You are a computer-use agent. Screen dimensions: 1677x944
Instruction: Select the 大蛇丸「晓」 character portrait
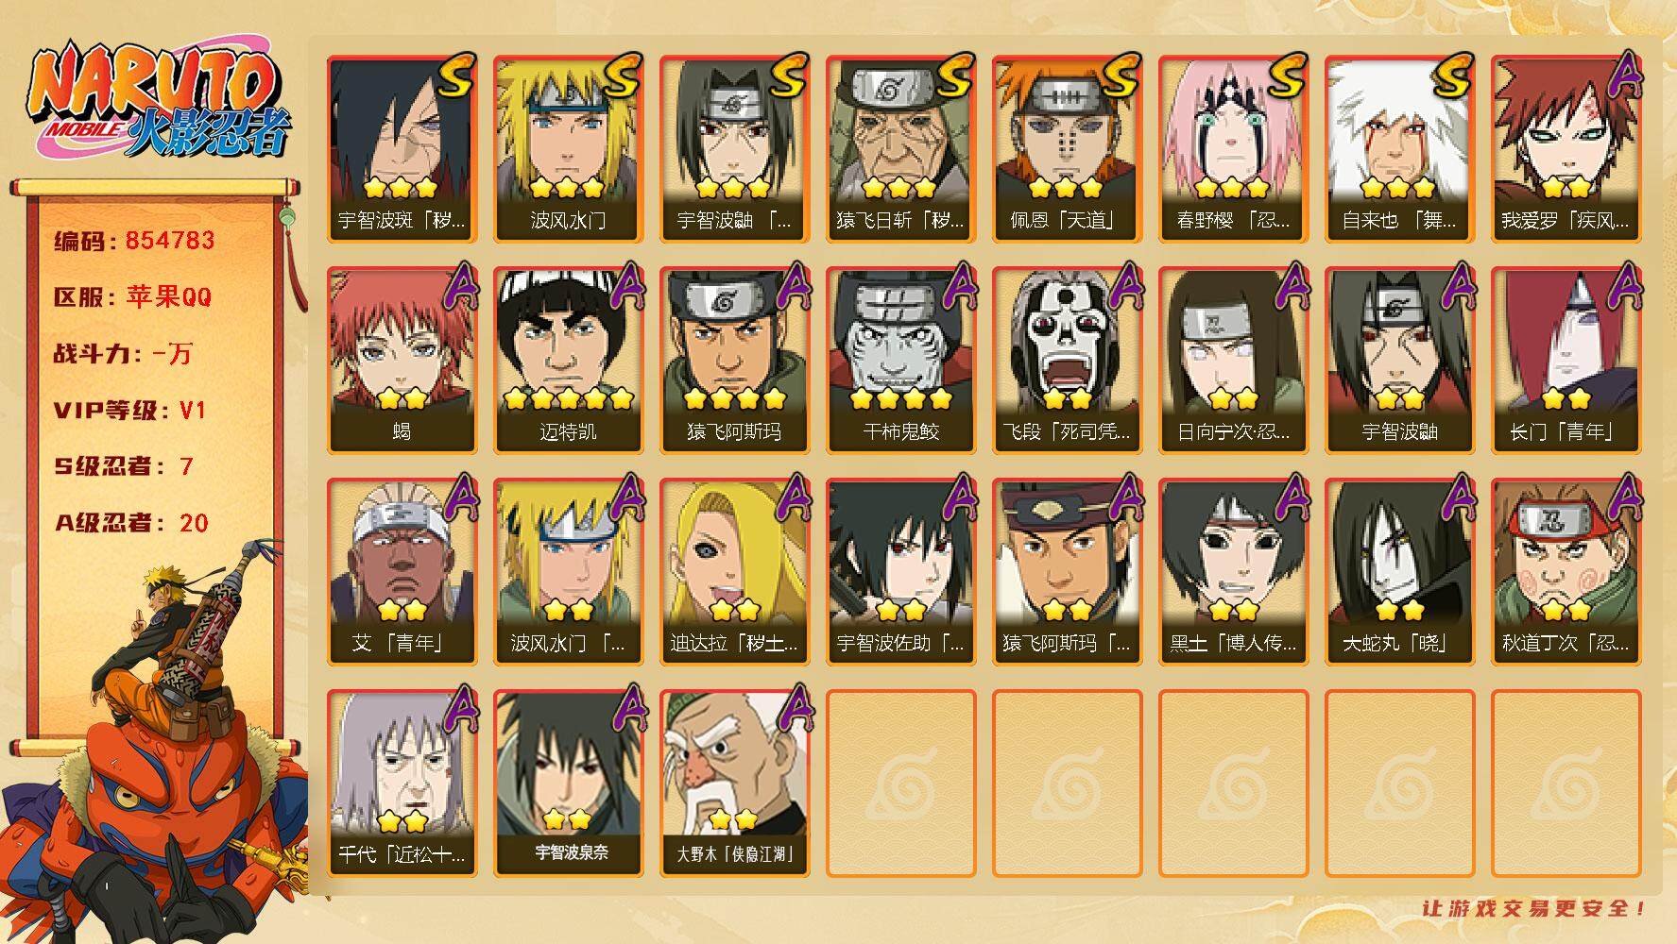[x=1399, y=572]
